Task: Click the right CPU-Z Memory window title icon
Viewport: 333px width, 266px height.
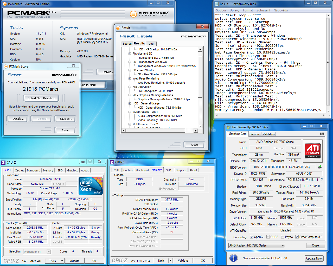Action: click(112, 162)
